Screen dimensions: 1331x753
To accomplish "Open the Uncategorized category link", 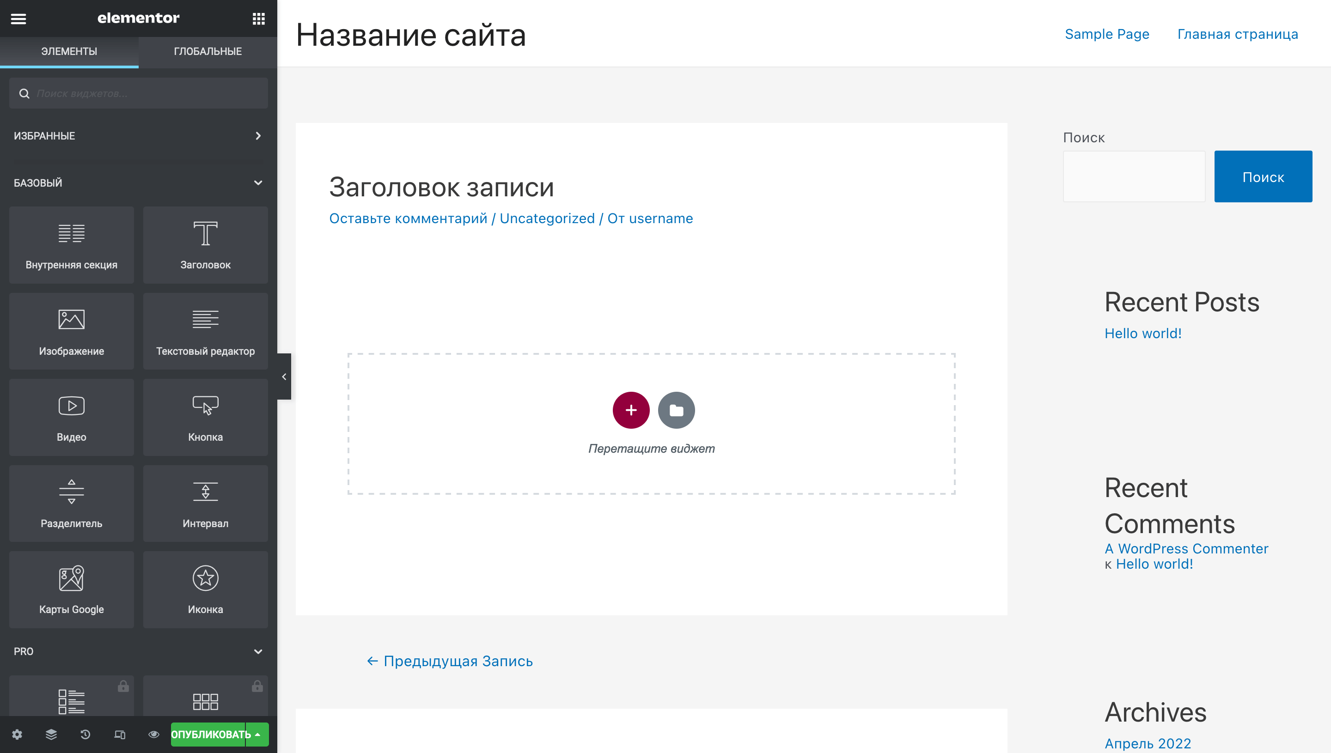I will (x=547, y=219).
